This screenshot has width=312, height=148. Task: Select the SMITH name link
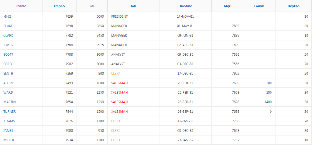click(x=8, y=73)
